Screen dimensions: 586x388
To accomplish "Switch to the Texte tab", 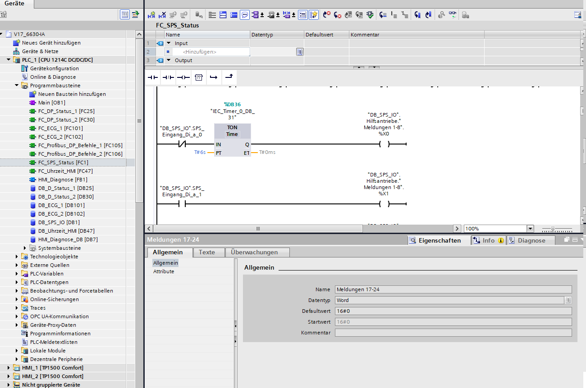I will [x=207, y=252].
